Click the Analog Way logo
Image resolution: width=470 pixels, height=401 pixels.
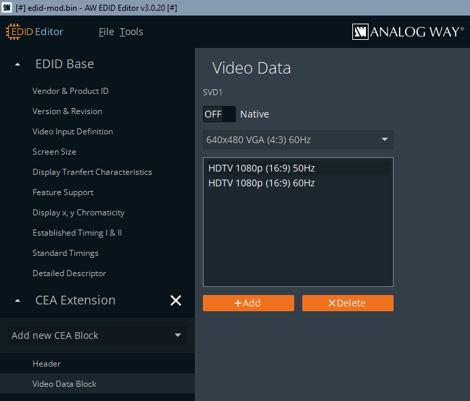click(408, 32)
